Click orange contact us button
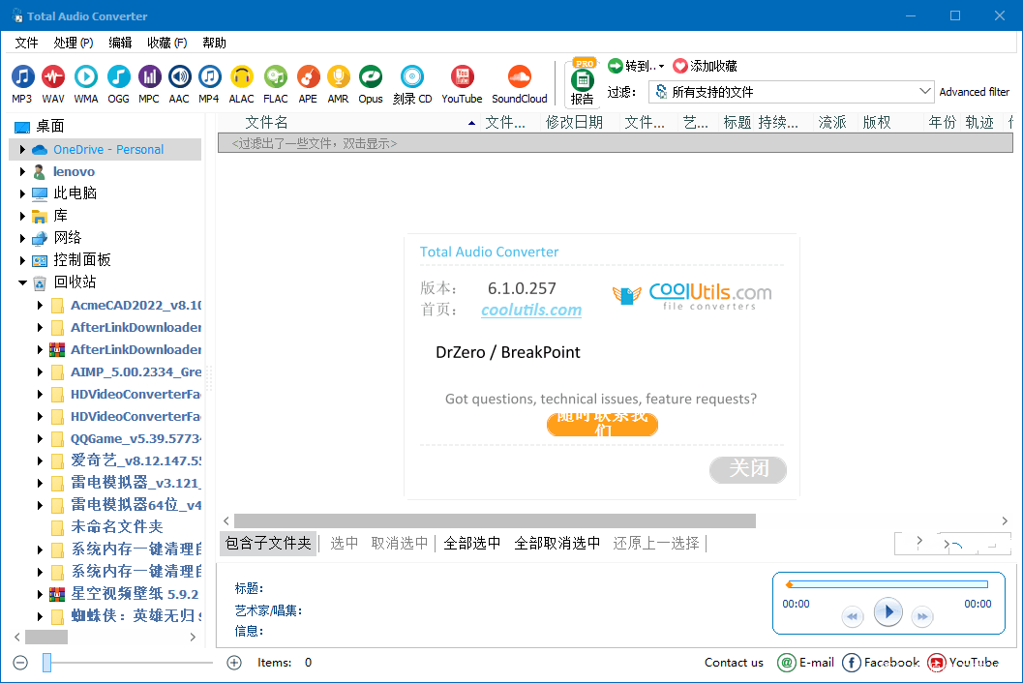This screenshot has width=1023, height=683. tap(602, 425)
